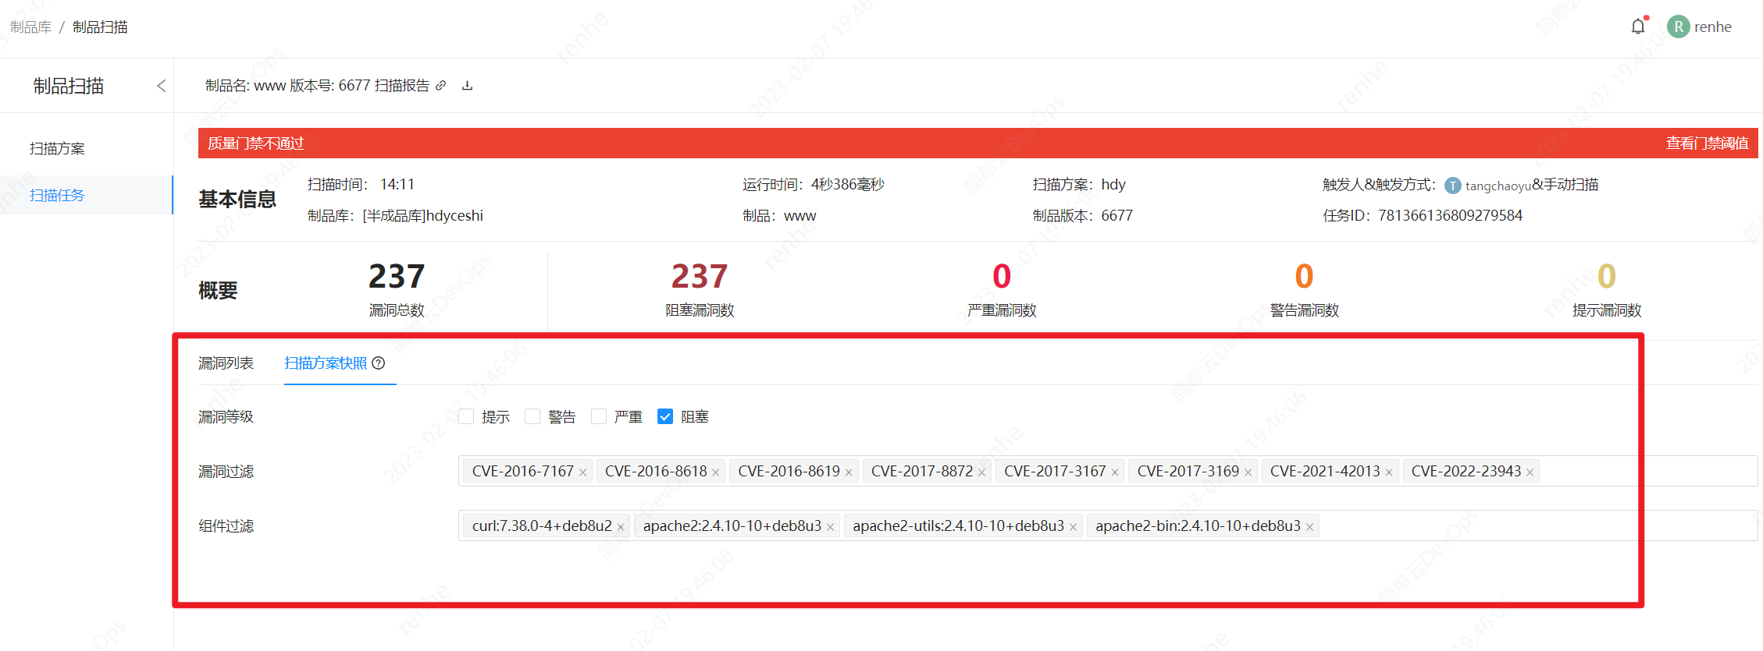Click the 查看门禁阈值 link
The width and height of the screenshot is (1763, 651).
point(1706,143)
